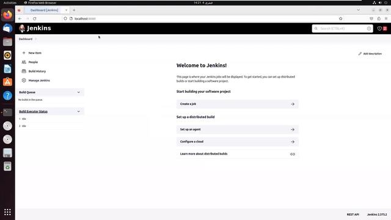Image resolution: width=391 pixels, height=220 pixels.
Task: Open Activities in top bar
Action: (10, 2)
